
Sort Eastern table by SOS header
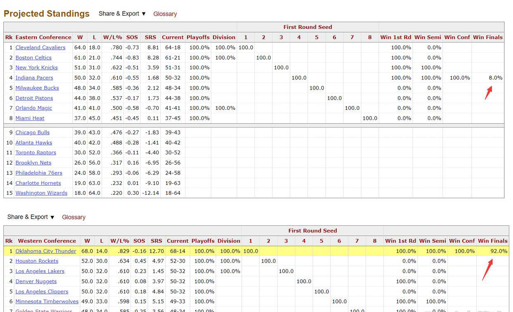132,37
